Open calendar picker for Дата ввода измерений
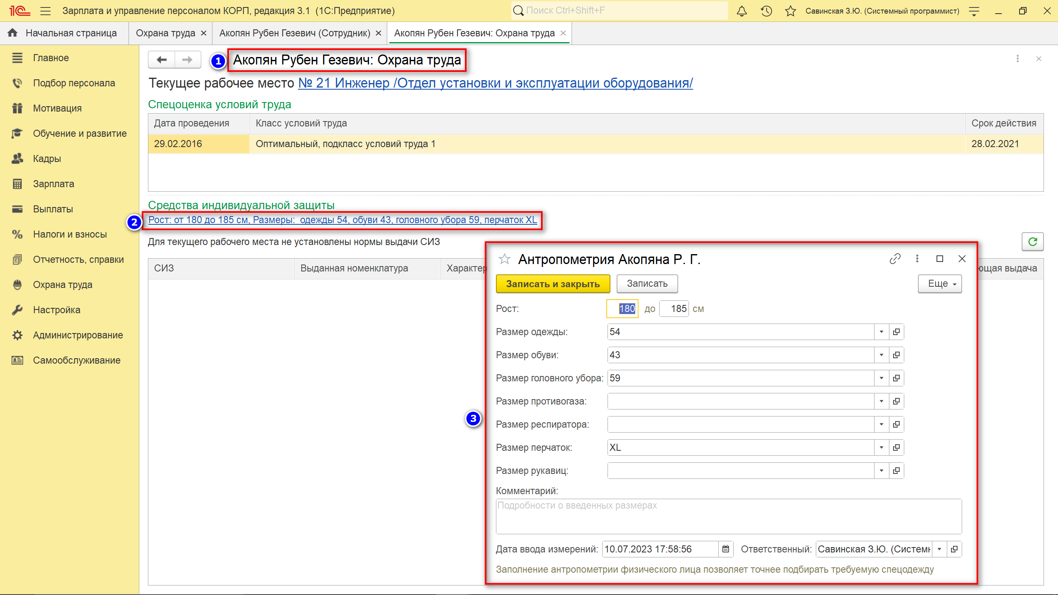The height and width of the screenshot is (595, 1058). [x=725, y=549]
